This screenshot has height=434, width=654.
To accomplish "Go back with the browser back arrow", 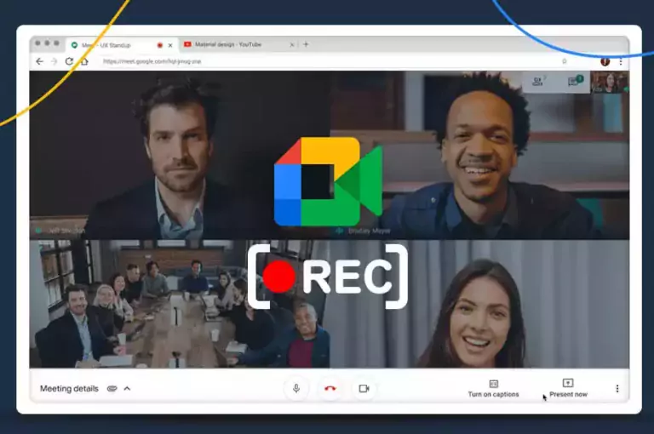I will 40,62.
